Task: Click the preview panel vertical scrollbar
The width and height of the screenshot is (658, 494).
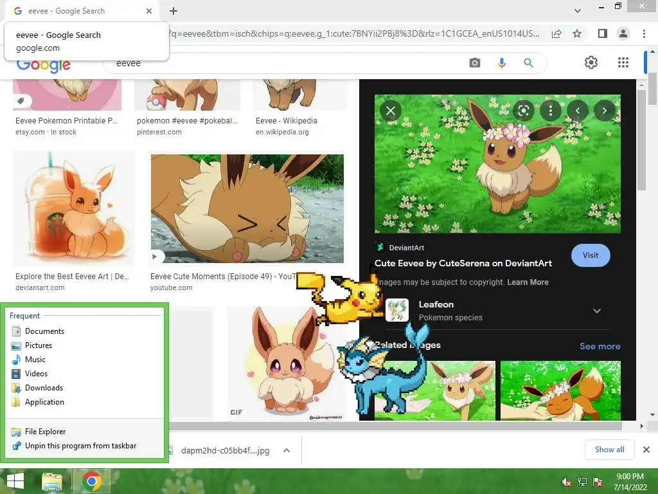Action: pyautogui.click(x=641, y=140)
